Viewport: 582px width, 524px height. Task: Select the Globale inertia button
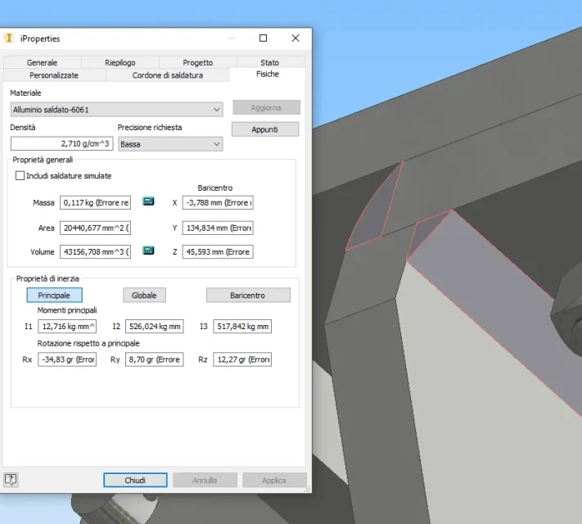(144, 296)
